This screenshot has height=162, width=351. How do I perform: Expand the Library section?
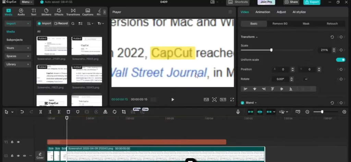tap(18, 64)
